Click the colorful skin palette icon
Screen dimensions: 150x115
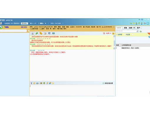pyautogui.click(x=145, y=23)
